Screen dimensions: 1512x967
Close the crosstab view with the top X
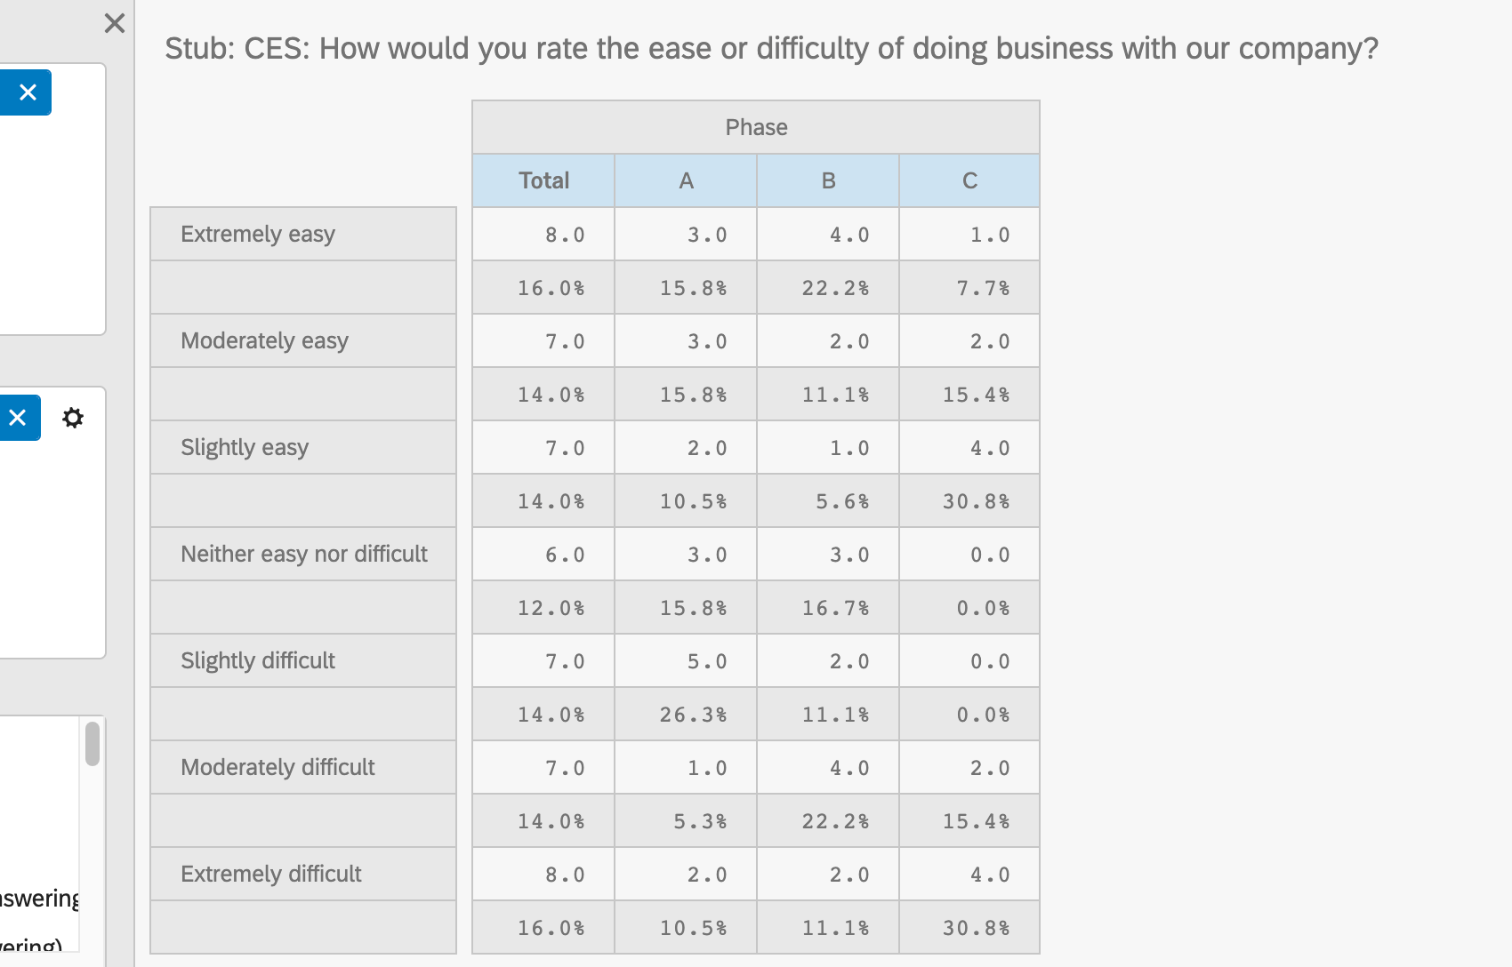114,24
